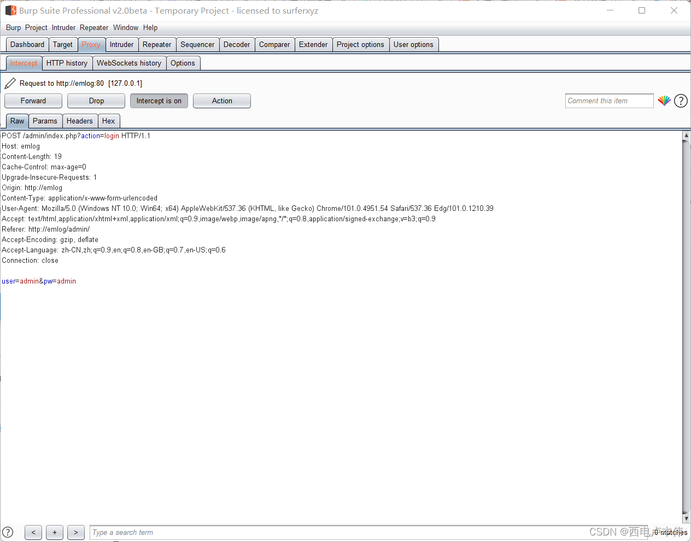Click the user=admin&pw=admin body line

point(39,281)
